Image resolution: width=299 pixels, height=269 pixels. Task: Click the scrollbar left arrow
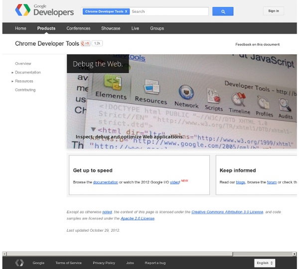pyautogui.click(x=4, y=254)
